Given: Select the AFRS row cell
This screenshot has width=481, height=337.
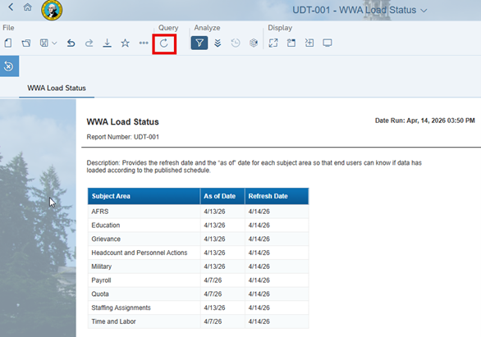Looking at the screenshot, I should [x=144, y=212].
